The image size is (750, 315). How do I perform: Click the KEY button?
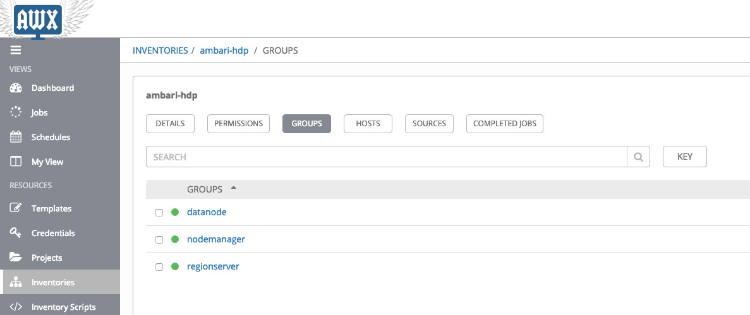684,157
